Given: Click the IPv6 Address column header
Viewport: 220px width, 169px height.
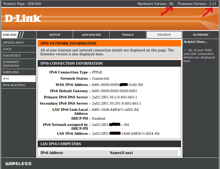Looking at the screenshot, I should pos(52,153).
